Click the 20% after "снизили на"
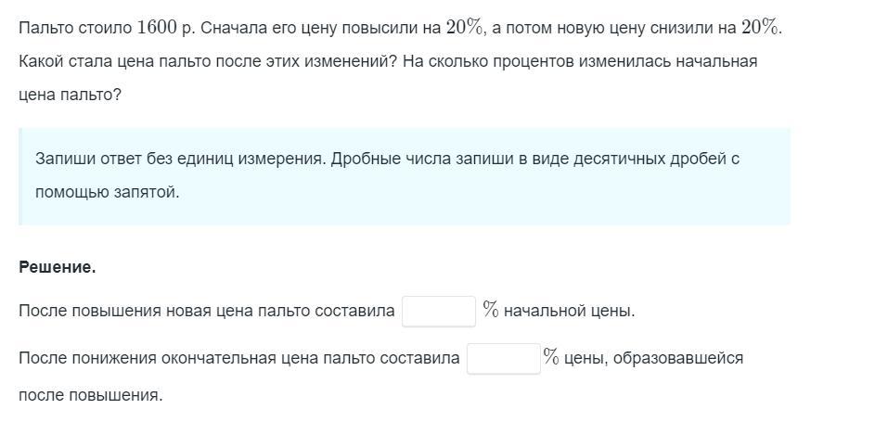The width and height of the screenshot is (875, 422). click(x=761, y=28)
